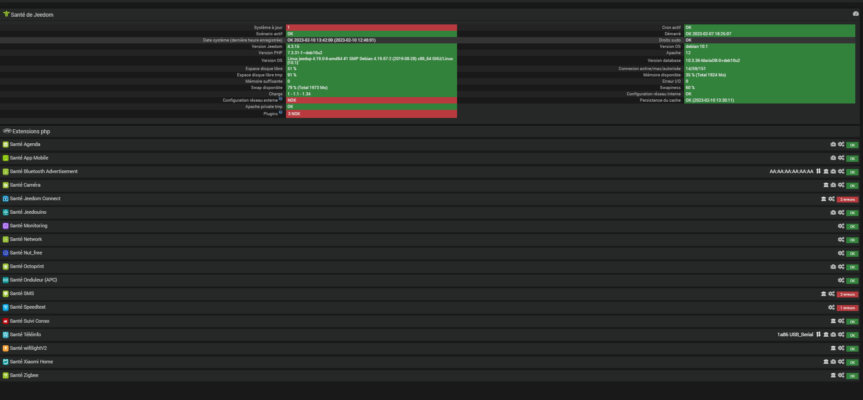Click the building icon in Santé Caméra row

[826, 185]
